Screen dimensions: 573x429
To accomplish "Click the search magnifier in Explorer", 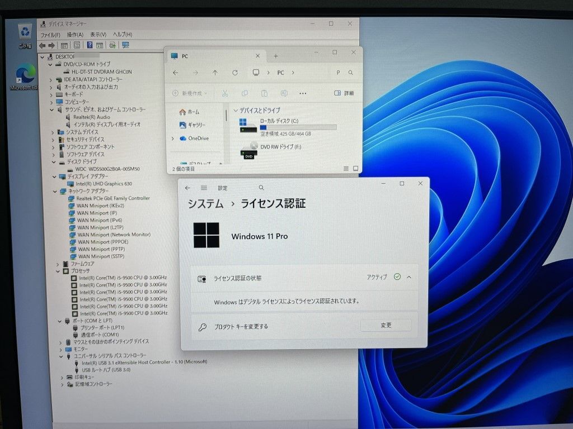I will [350, 73].
